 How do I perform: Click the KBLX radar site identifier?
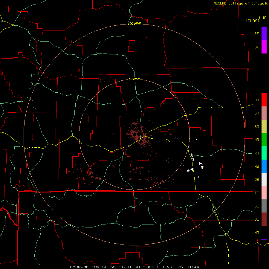(154, 267)
